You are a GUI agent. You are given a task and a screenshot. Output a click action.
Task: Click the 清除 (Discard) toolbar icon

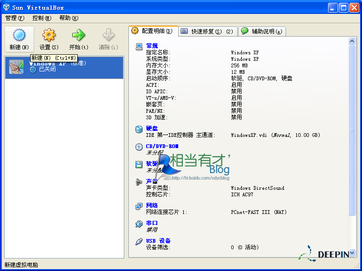point(108,35)
